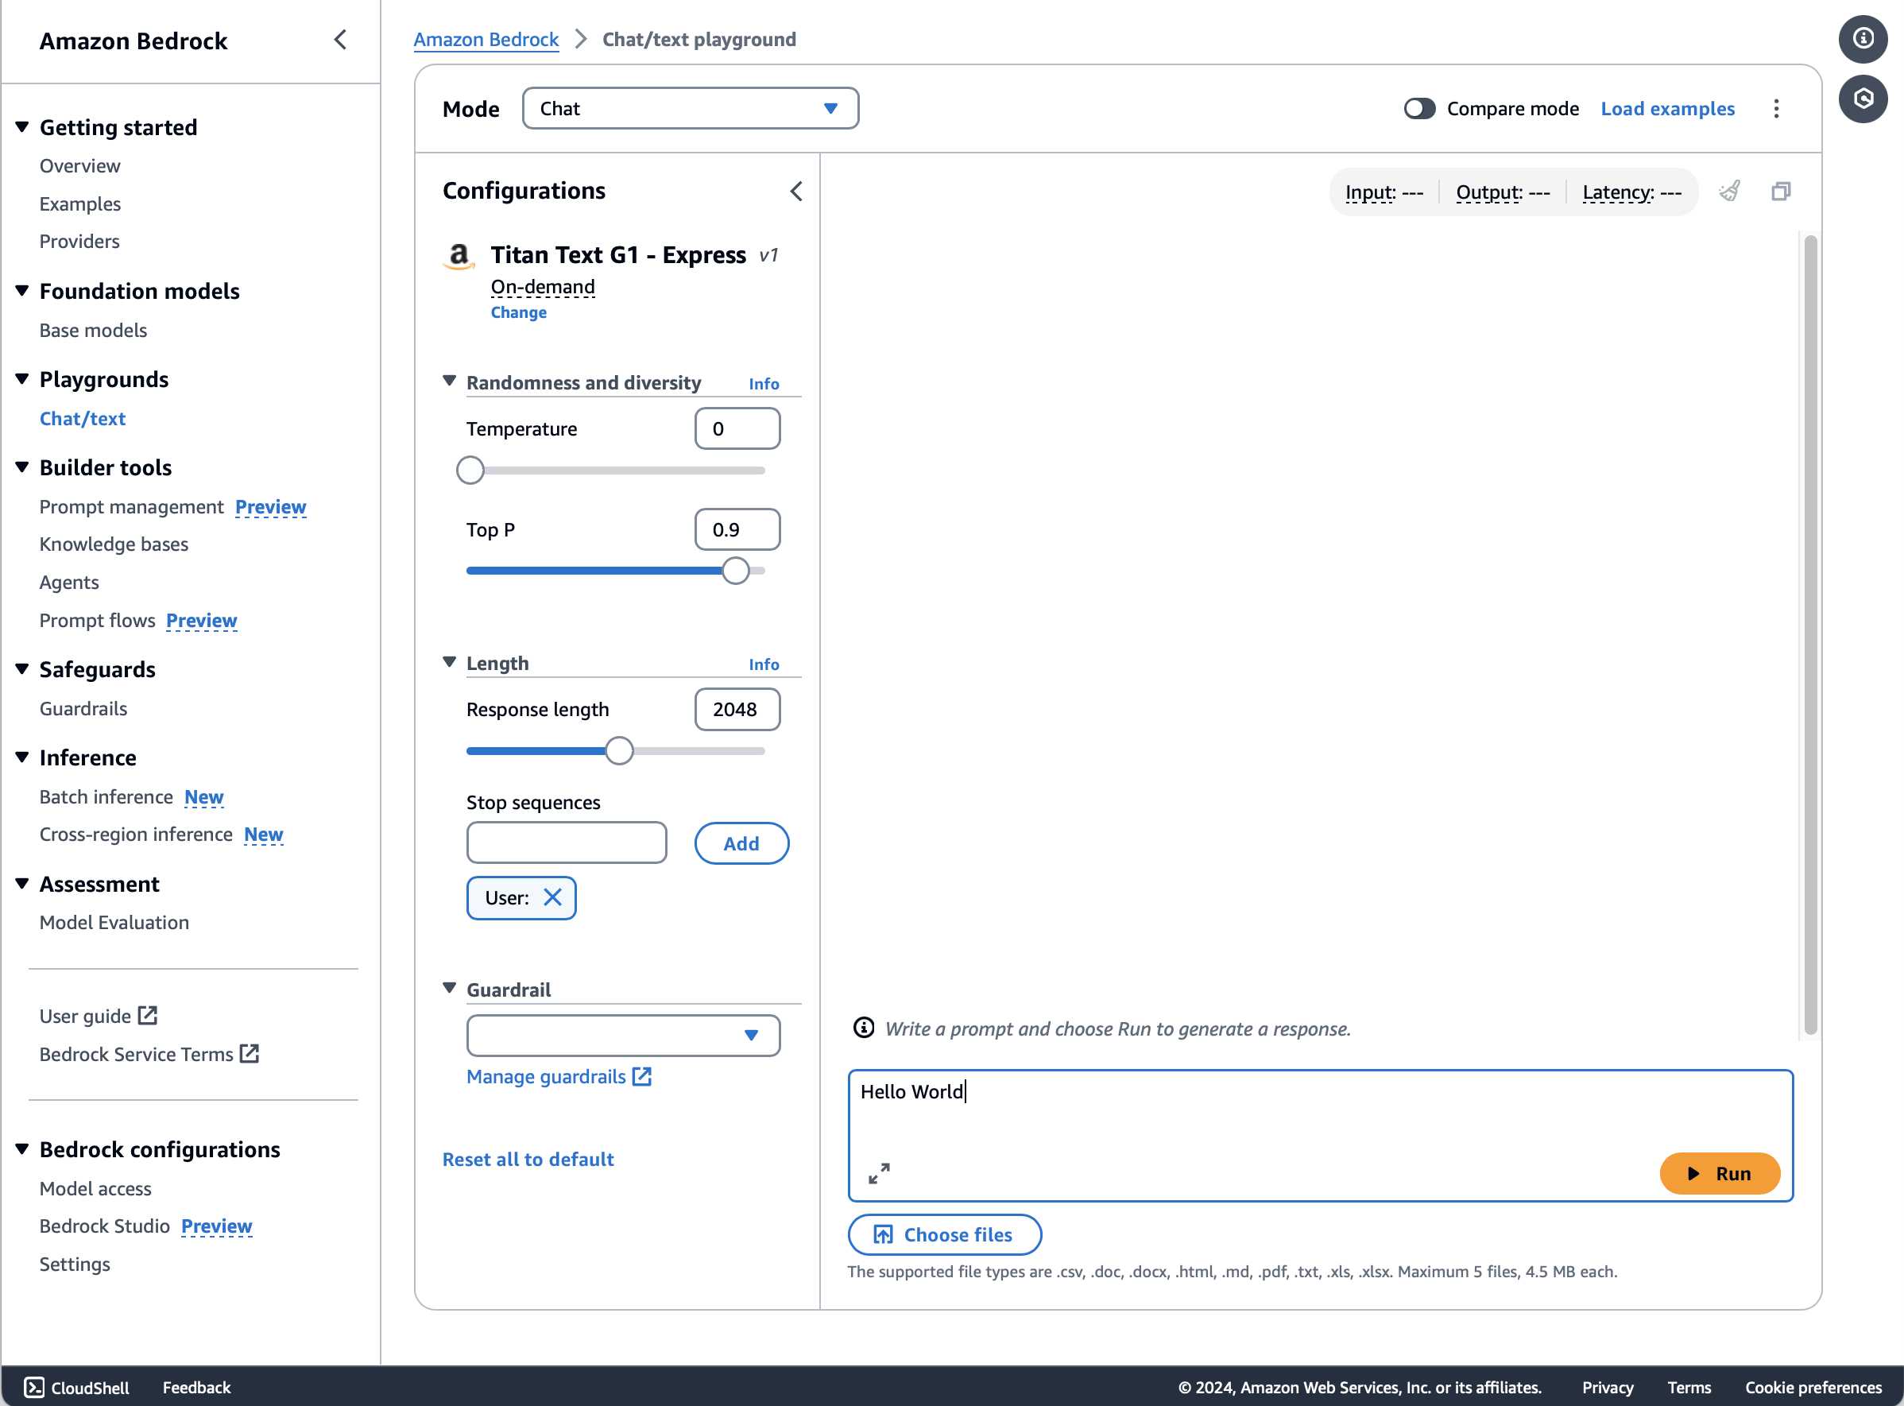Open Prompt management

click(x=131, y=506)
